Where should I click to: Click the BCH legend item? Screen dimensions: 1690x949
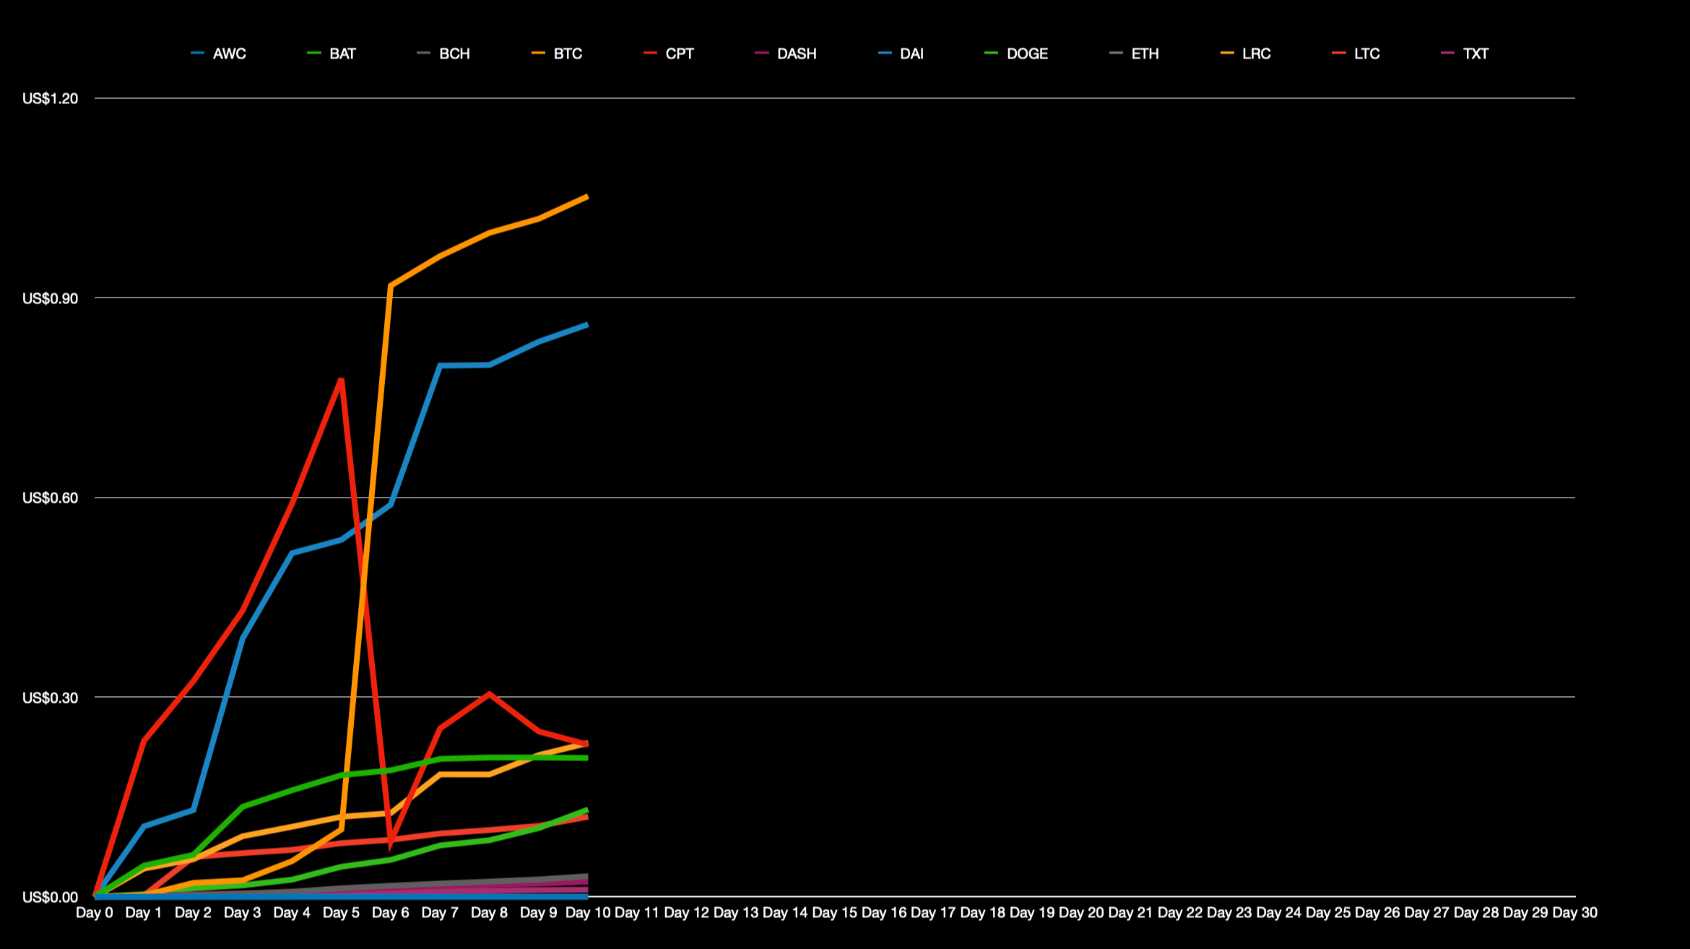(454, 54)
